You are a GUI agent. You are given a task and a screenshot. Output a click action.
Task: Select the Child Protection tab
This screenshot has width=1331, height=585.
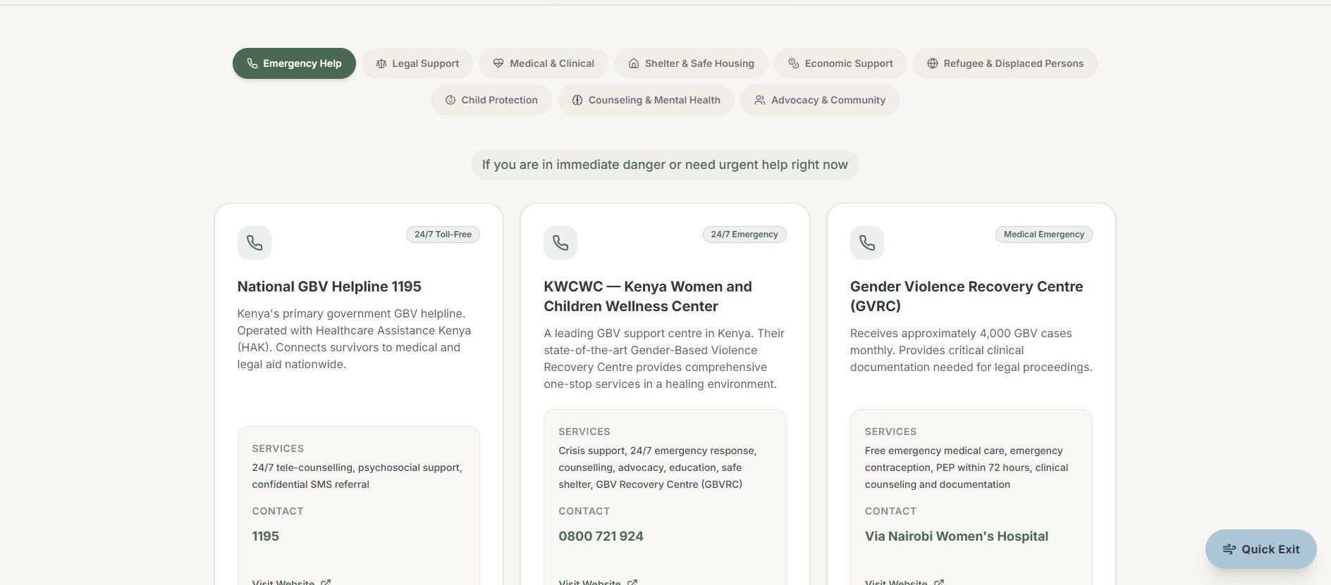coord(491,100)
